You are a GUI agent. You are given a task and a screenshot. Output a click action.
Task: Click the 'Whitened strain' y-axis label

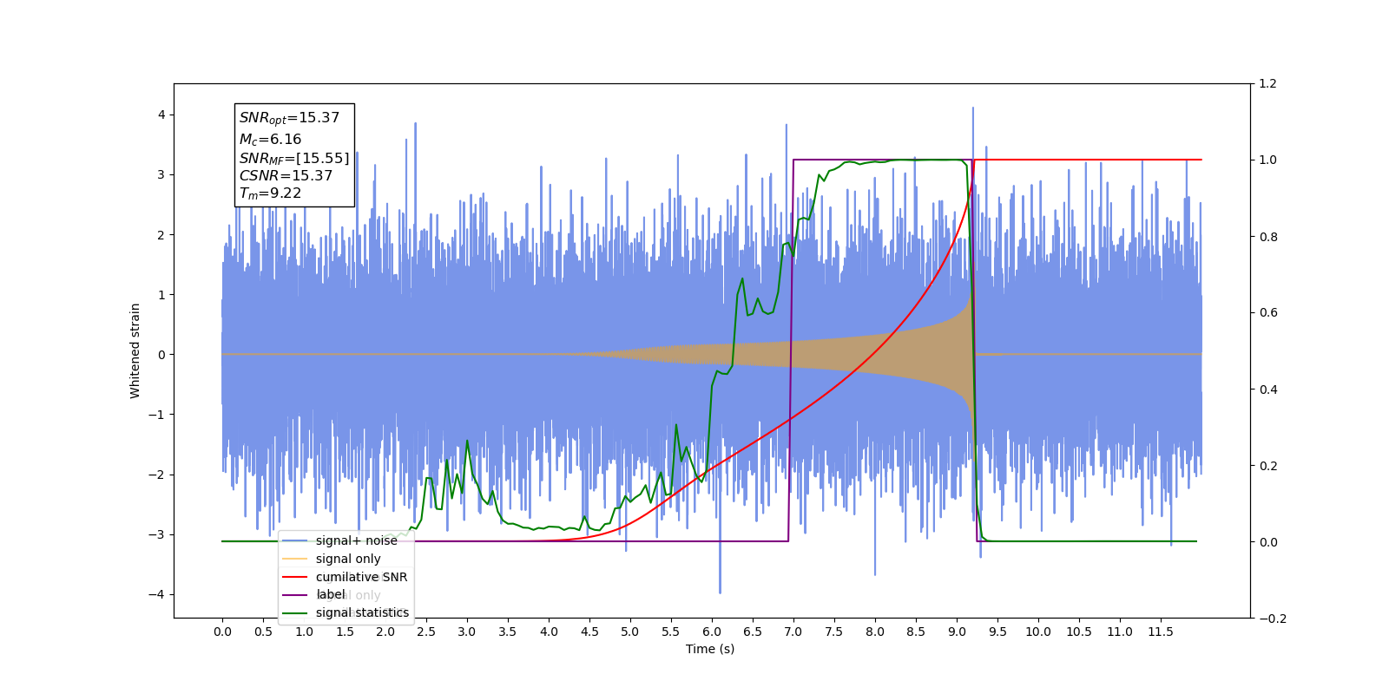point(135,350)
